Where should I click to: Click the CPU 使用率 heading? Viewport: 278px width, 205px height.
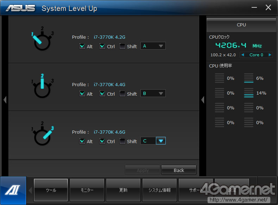220,66
